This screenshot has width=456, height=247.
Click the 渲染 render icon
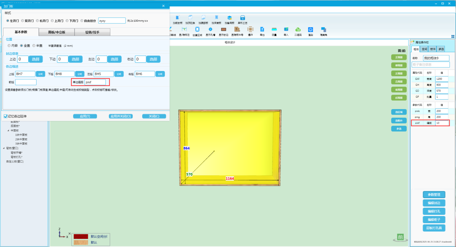310,31
